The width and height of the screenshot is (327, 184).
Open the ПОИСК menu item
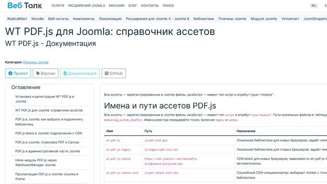coord(168,6)
